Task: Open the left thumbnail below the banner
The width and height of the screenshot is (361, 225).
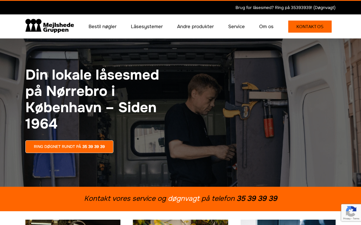Action: click(x=73, y=222)
